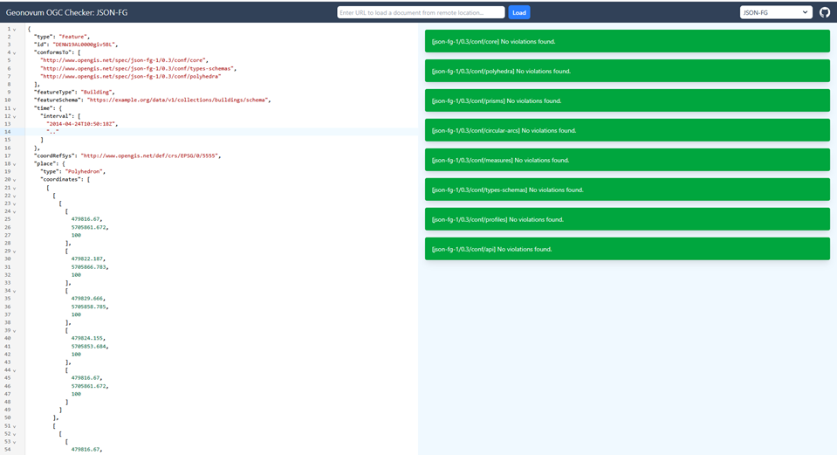Viewport: 837px width, 455px height.
Task: Click the conf/types-schemas result banner
Action: pos(627,190)
